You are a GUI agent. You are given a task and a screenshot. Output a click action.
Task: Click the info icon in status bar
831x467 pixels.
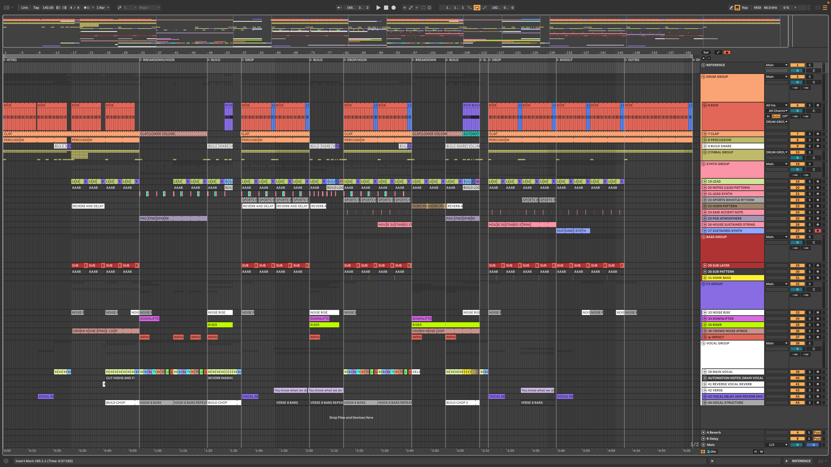(6, 461)
